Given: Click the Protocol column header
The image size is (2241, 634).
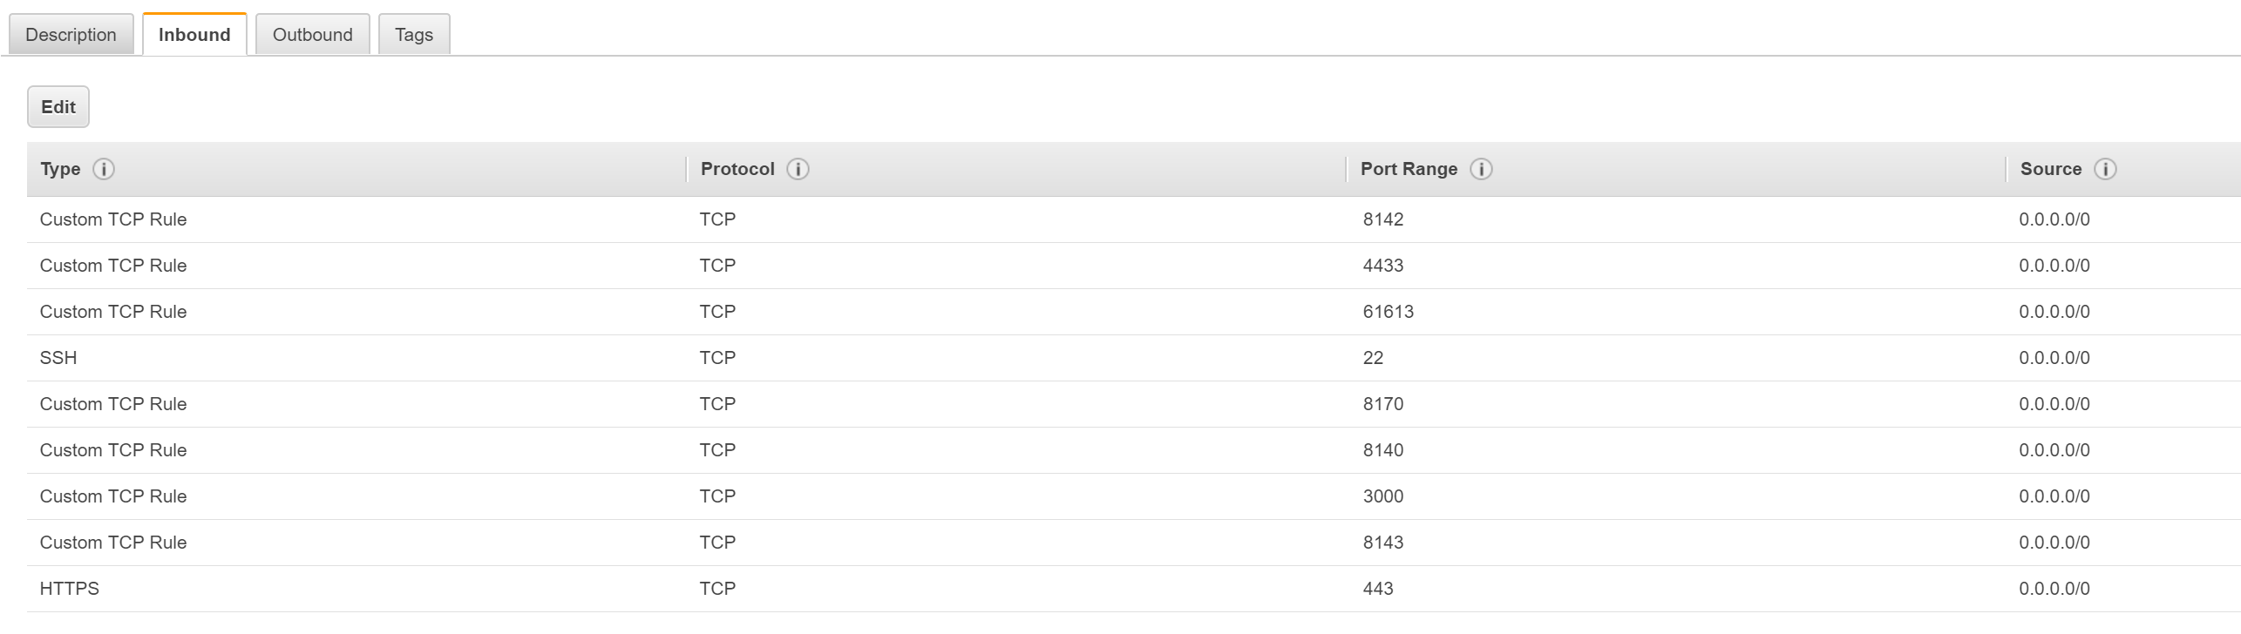Looking at the screenshot, I should [x=737, y=169].
